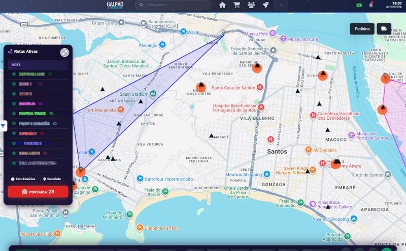This screenshot has width=406, height=251.
Task: Collapse the Rotas Ativas panel with round button
Action: (x=64, y=52)
